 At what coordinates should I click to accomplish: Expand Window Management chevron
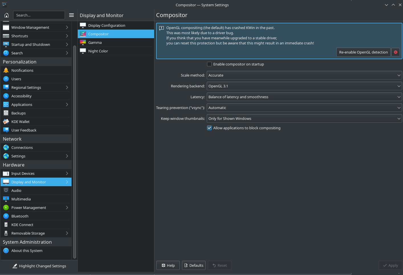[x=67, y=27]
